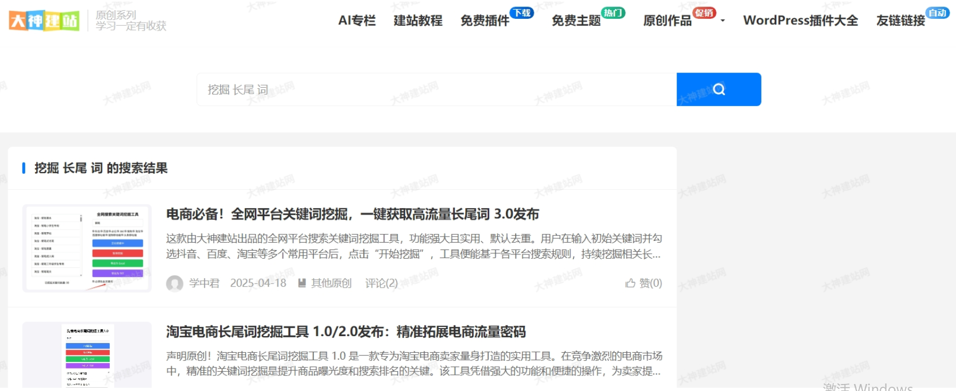Viewport: 956px width, 391px height.
Task: Open 评论(2) comments link
Action: click(x=382, y=283)
